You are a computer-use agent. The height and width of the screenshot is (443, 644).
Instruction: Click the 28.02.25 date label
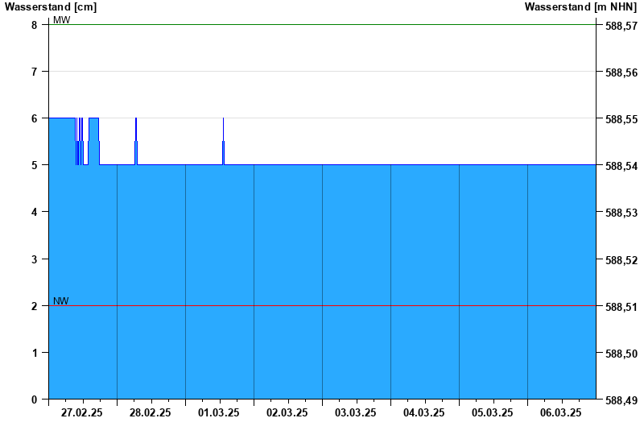[x=151, y=413]
